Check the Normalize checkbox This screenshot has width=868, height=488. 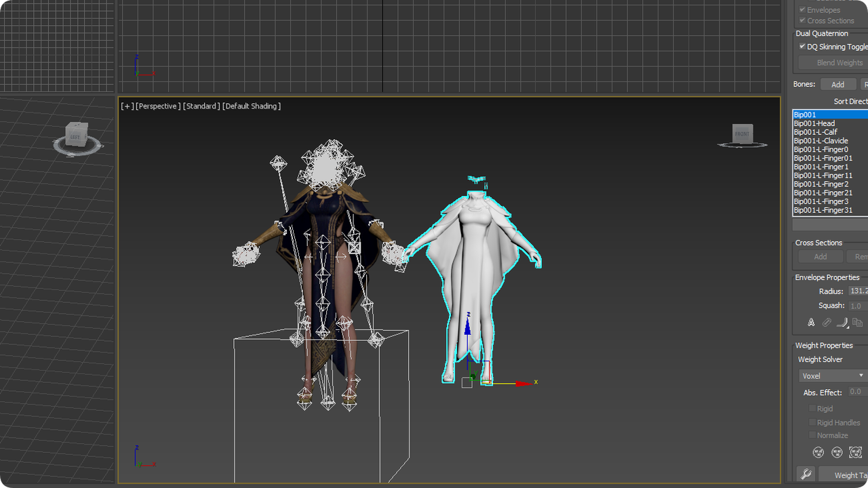click(x=812, y=435)
